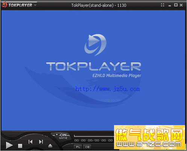Stop playback with the square Stop button

(x=20, y=146)
